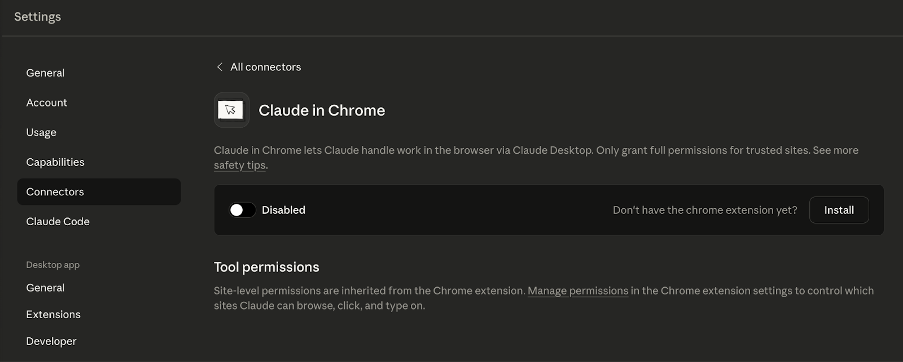This screenshot has height=362, width=903.
Task: Open the Account settings section
Action: [46, 102]
